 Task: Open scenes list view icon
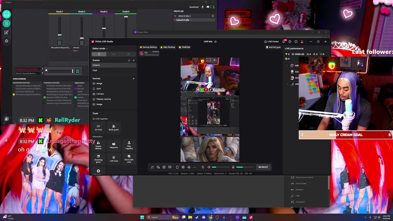pyautogui.click(x=129, y=60)
